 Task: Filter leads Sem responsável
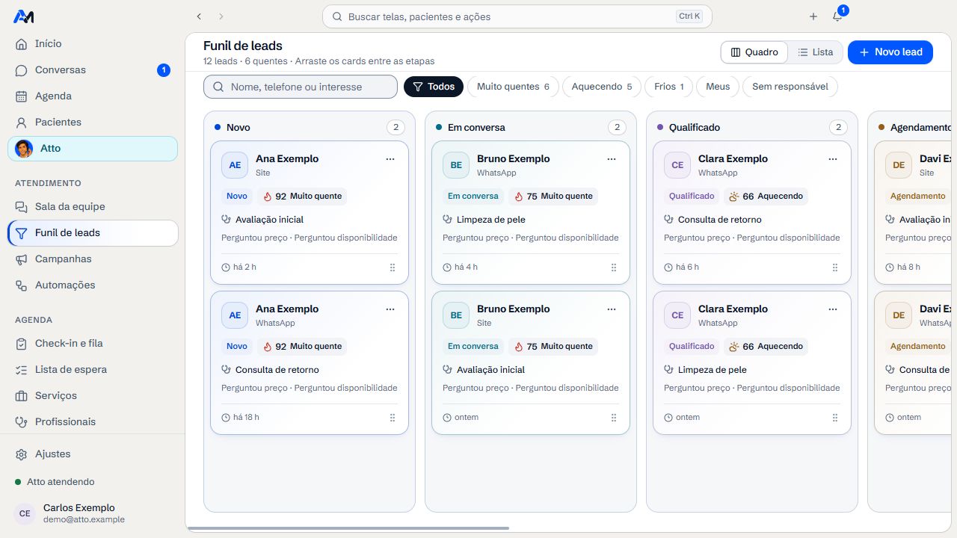(790, 87)
